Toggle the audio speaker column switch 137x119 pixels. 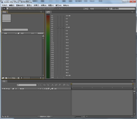(x=5, y=89)
